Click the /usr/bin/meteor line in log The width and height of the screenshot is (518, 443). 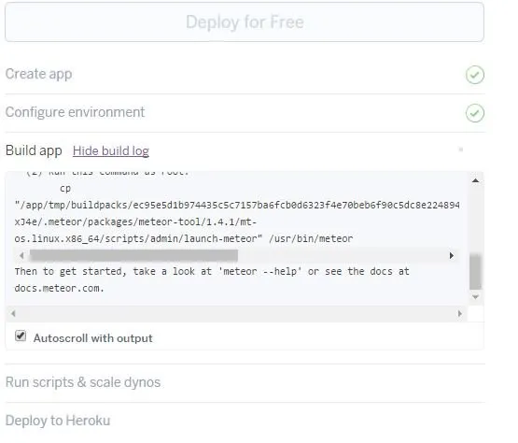(x=184, y=239)
